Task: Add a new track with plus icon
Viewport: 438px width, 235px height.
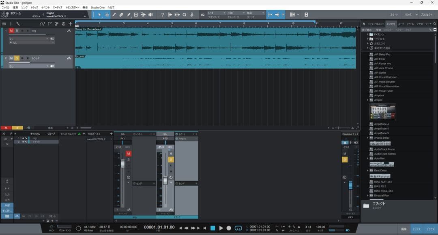Action: (x=71, y=24)
